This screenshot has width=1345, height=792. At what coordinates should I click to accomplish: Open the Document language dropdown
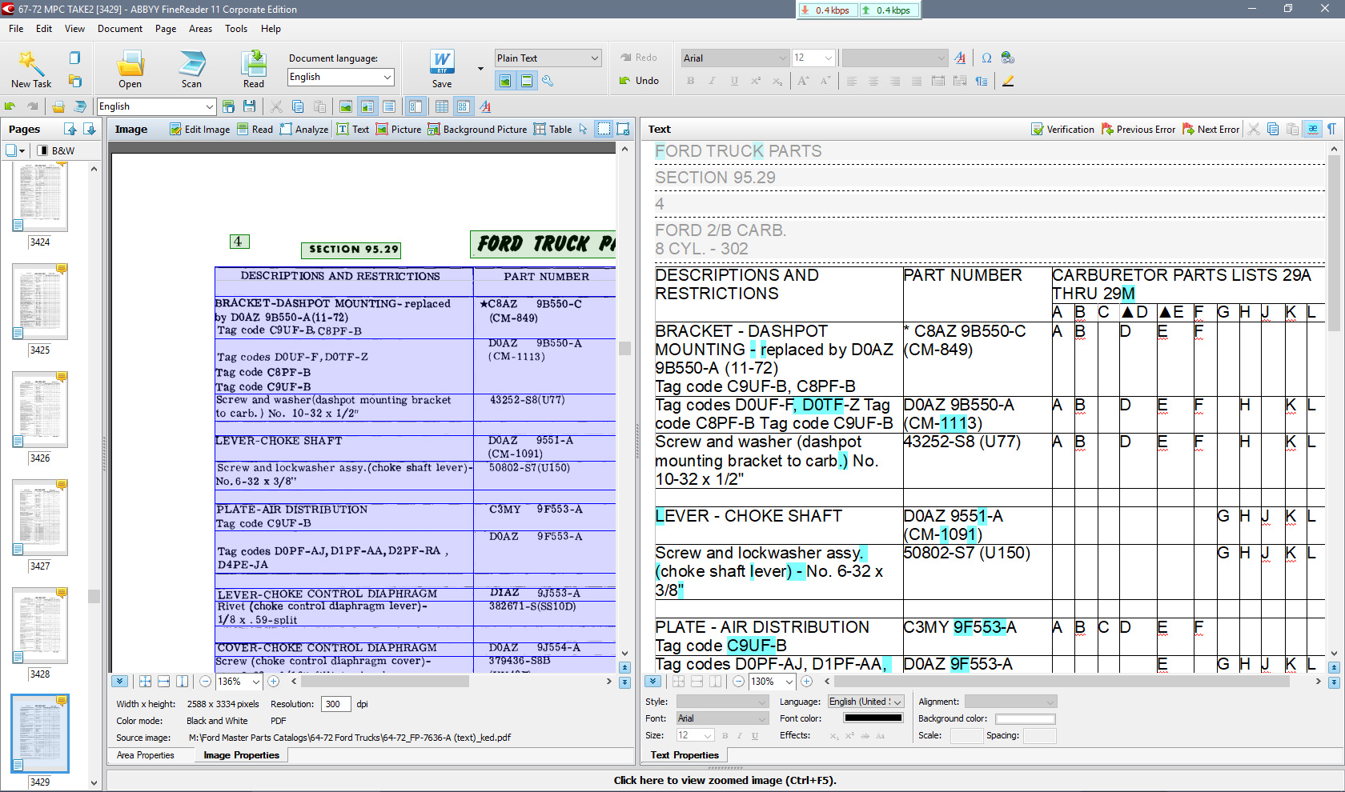tap(341, 77)
